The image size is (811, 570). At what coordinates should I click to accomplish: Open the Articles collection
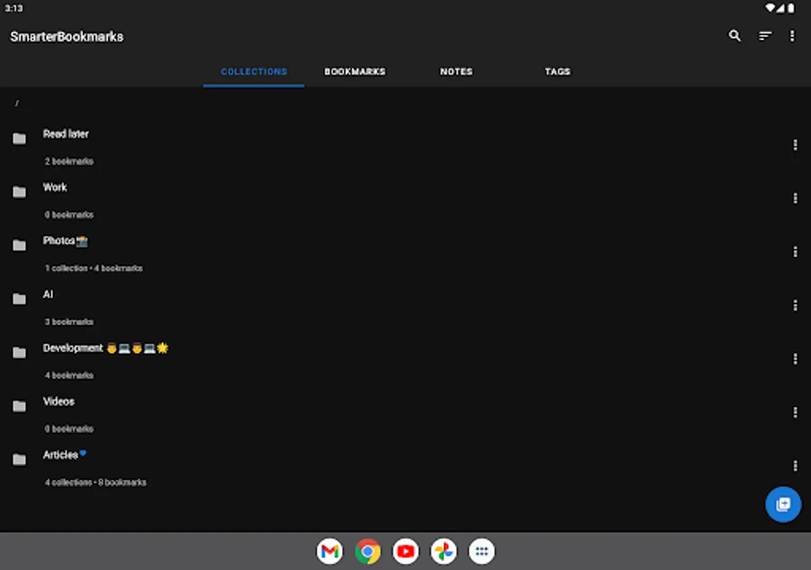pyautogui.click(x=61, y=454)
